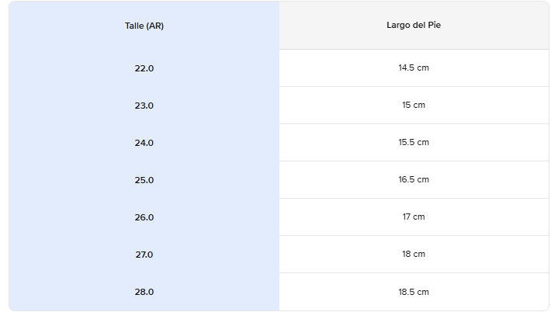
Task: Click the 18.5 cm foot length cell
Action: pyautogui.click(x=414, y=292)
